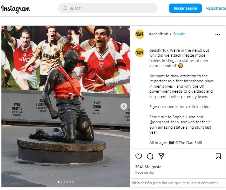Follow dadshiftuk using Seguir
Image resolution: width=226 pixels, height=190 pixels.
[179, 34]
